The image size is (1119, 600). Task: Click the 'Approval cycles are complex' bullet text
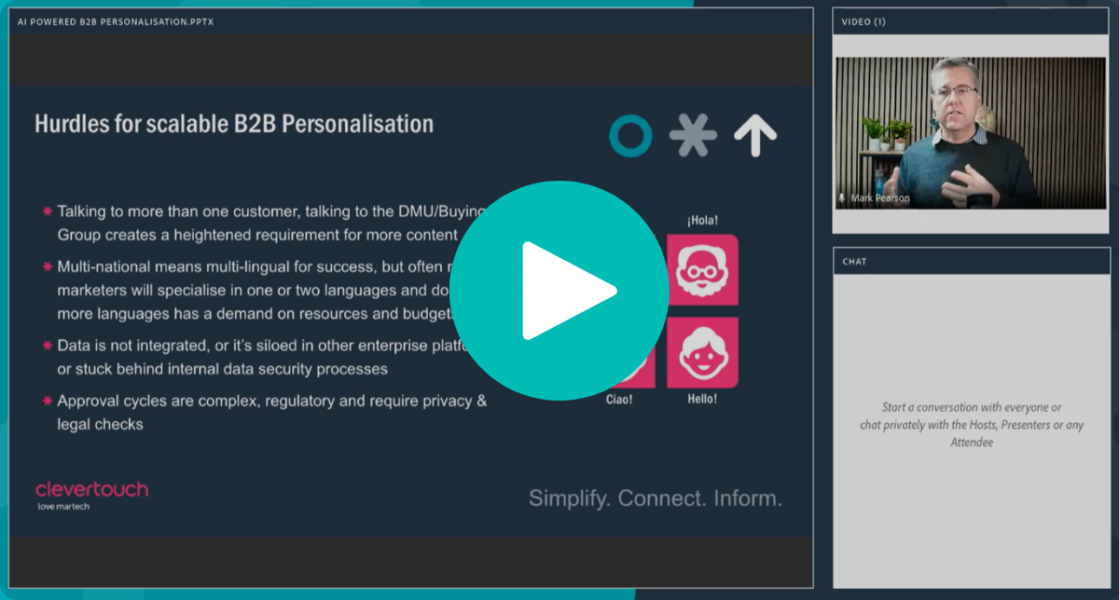click(x=272, y=413)
